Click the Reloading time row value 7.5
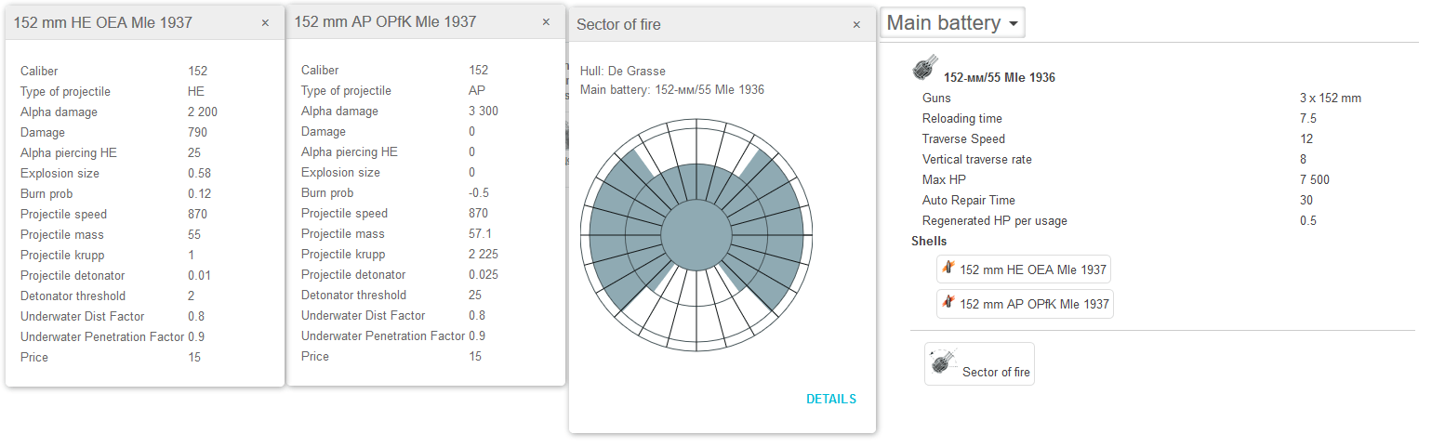Screen dimensions: 1445x447 click(x=1307, y=118)
